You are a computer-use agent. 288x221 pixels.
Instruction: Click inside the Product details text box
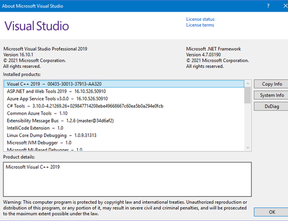(127, 179)
